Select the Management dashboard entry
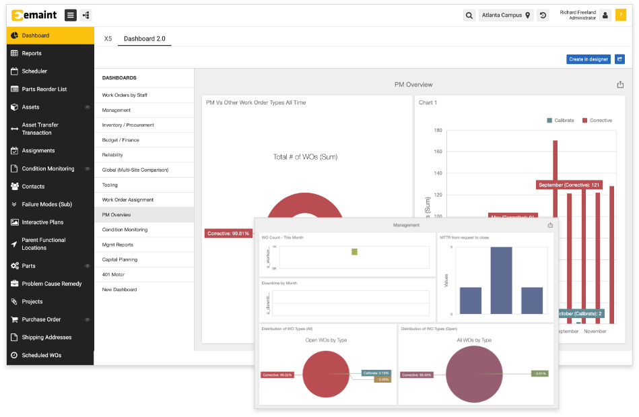 pyautogui.click(x=144, y=110)
